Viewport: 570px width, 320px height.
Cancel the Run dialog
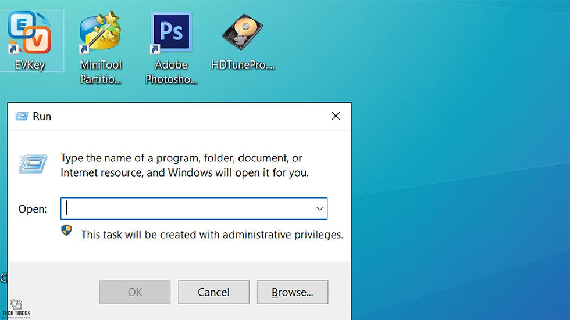coord(214,292)
